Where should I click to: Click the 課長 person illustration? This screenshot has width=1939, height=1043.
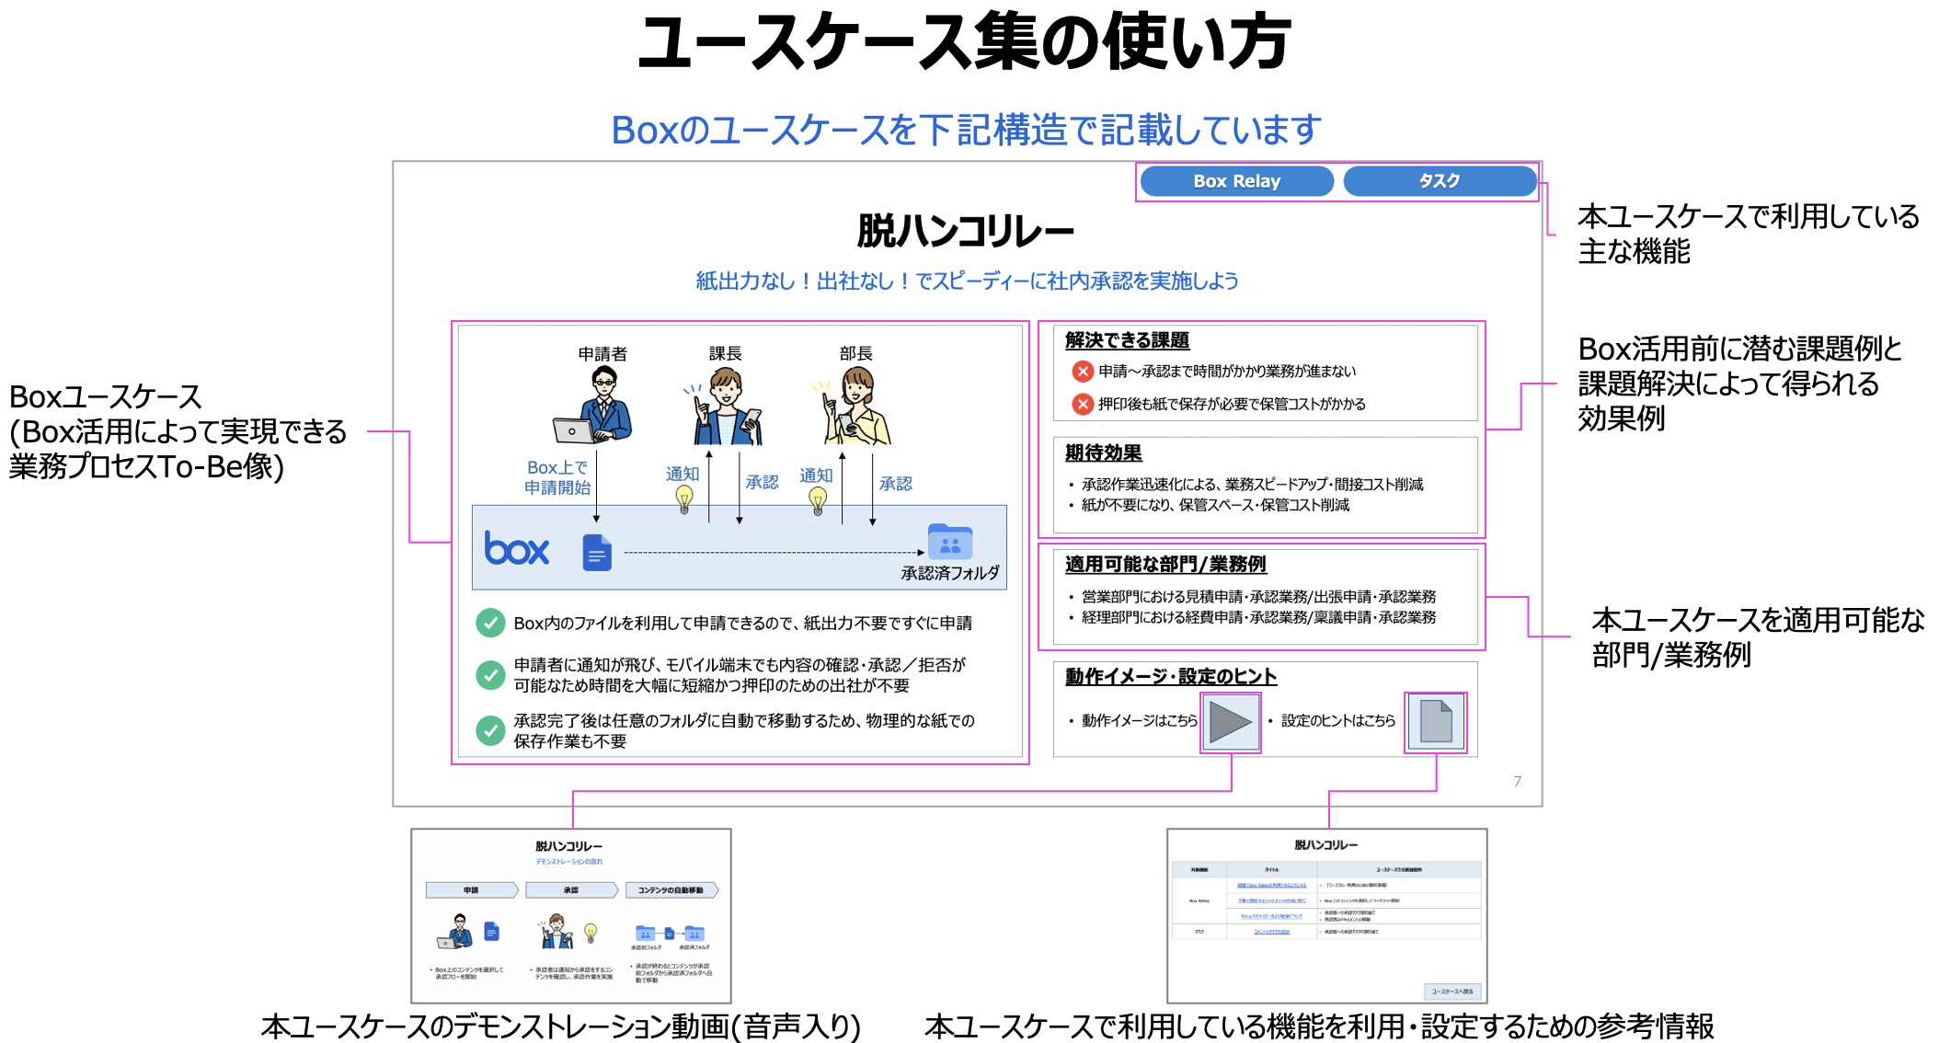(725, 407)
